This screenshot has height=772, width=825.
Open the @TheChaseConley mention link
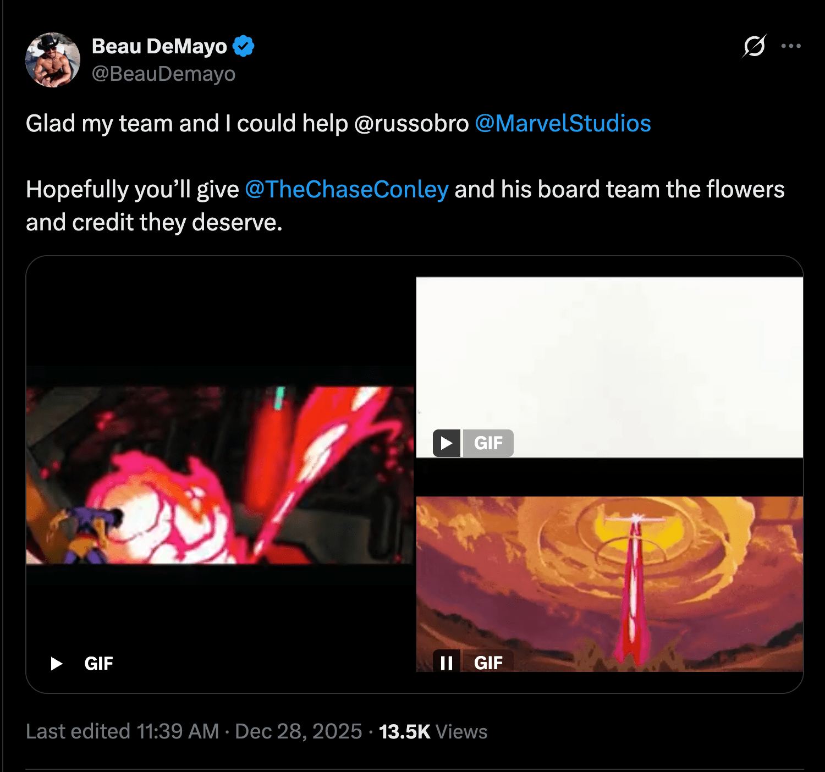coord(346,189)
